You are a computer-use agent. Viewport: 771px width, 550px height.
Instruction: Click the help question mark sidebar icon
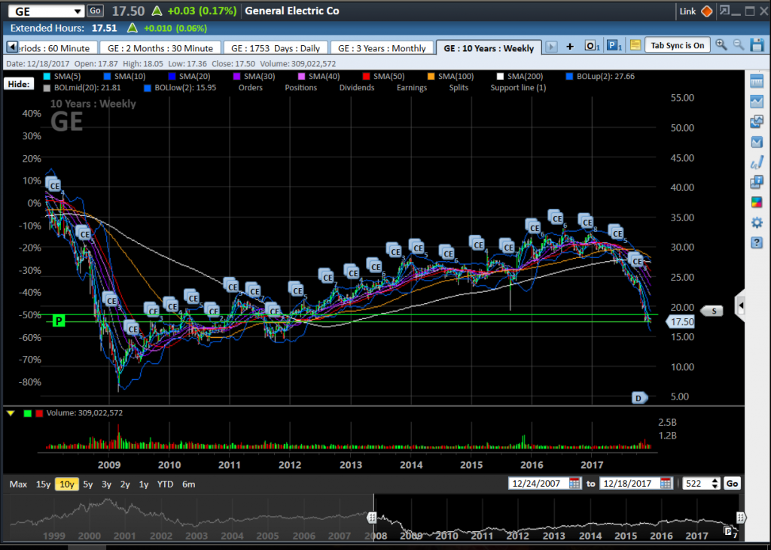point(757,243)
